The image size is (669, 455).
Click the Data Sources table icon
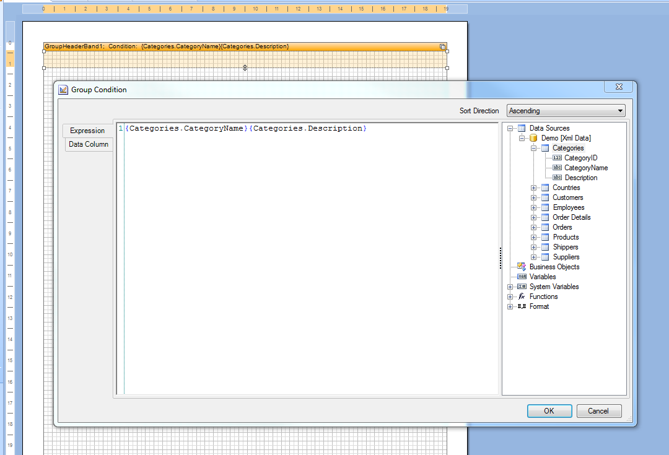click(522, 128)
